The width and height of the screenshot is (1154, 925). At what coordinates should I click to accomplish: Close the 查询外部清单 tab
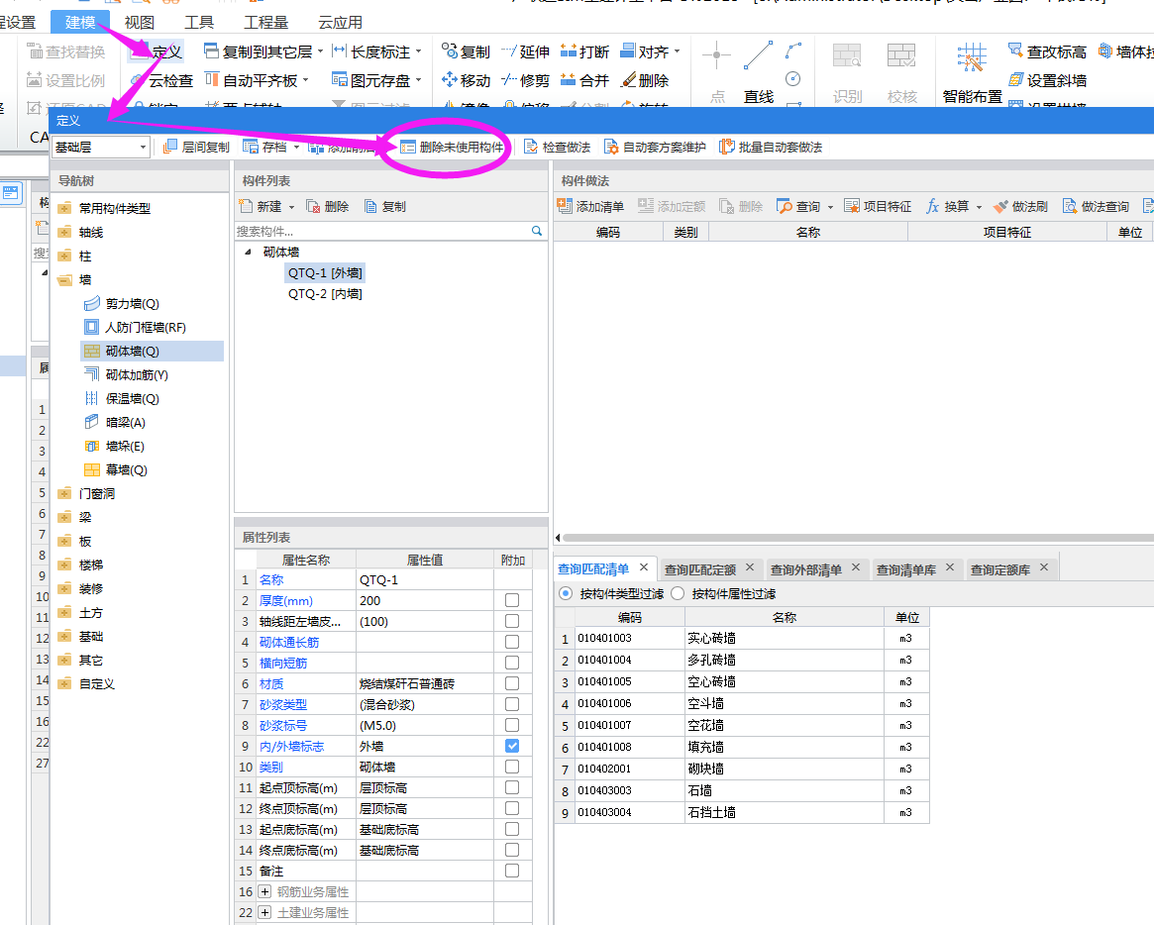click(x=856, y=567)
